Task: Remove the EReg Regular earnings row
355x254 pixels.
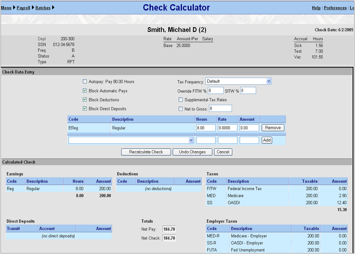Action: click(273, 128)
